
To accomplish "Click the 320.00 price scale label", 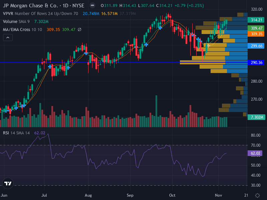I will click(256, 9).
